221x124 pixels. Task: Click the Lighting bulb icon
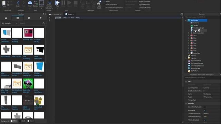click(189, 58)
